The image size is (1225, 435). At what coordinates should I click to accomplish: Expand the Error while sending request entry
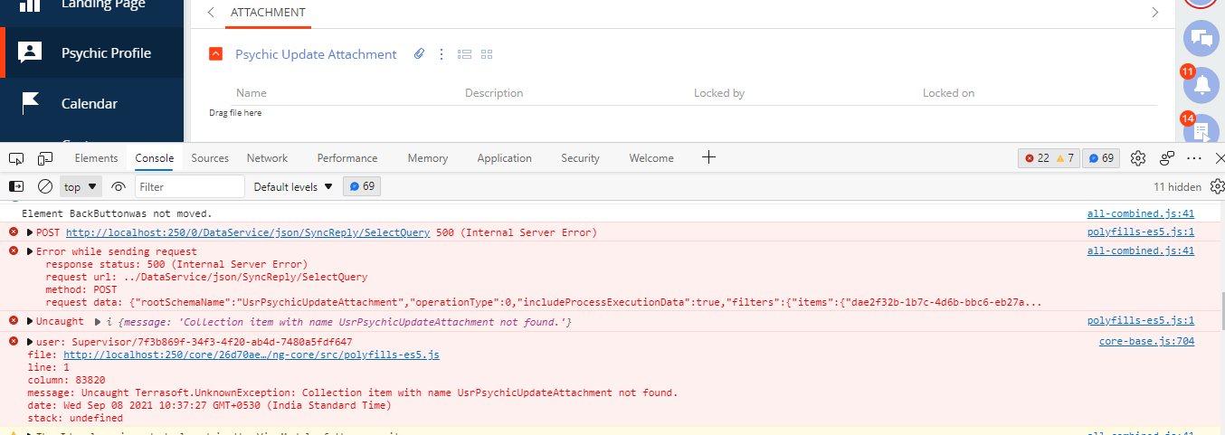[x=30, y=251]
